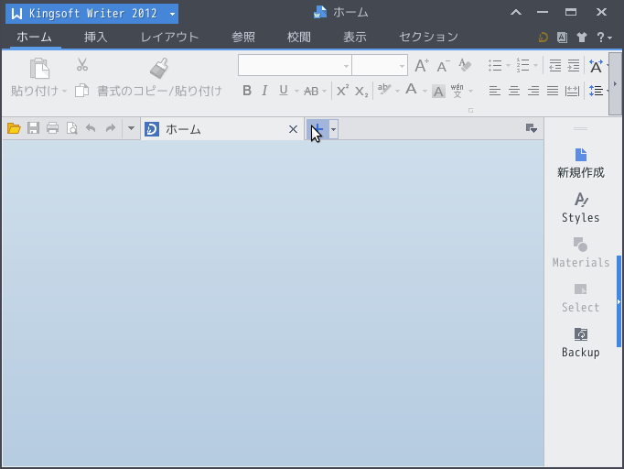Toggle Underline formatting
Screen dimensions: 624x469
283,91
